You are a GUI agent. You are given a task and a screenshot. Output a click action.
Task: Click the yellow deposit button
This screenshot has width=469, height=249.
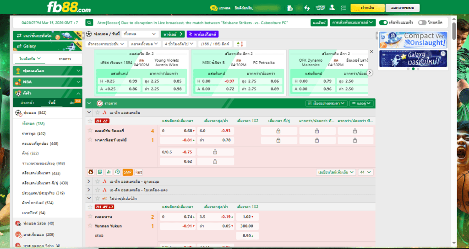click(367, 8)
